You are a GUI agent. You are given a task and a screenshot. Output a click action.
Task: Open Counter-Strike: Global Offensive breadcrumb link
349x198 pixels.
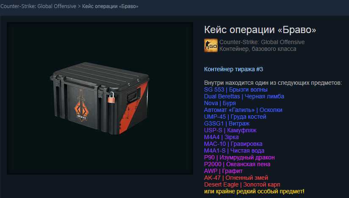pyautogui.click(x=38, y=6)
